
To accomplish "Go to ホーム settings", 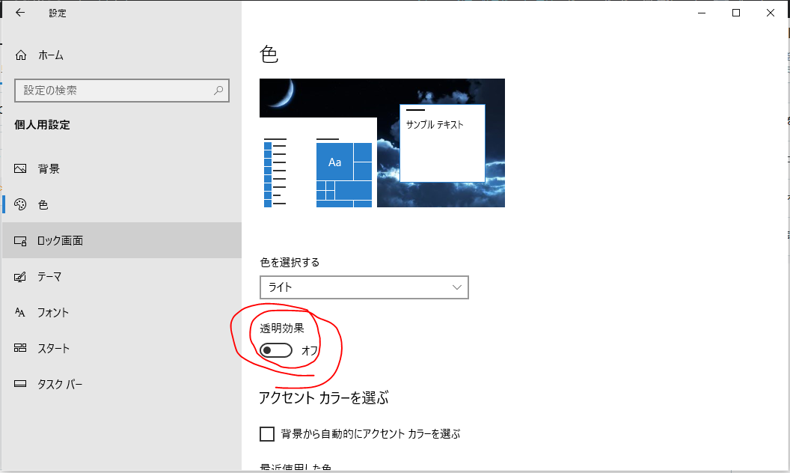I will click(122, 55).
